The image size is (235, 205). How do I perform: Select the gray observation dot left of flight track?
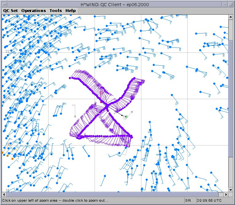coord(75,116)
